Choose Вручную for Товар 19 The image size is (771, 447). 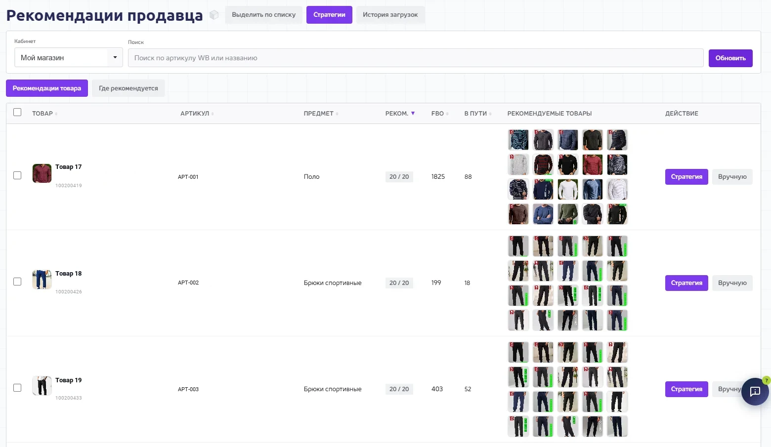[728, 389]
